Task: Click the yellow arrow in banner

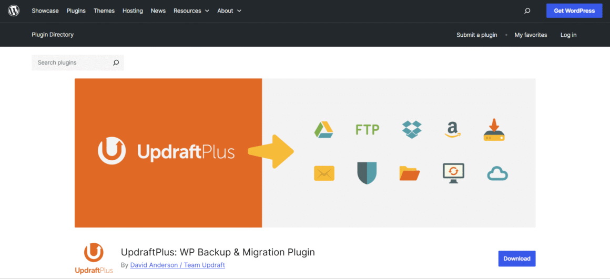Action: [x=271, y=151]
